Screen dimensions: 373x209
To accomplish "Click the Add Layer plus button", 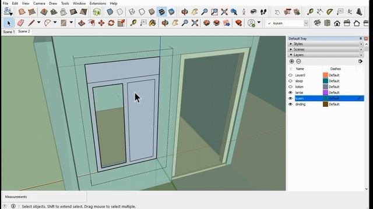I will [291, 62].
